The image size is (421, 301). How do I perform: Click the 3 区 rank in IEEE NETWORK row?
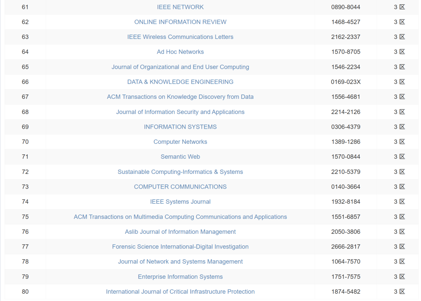point(399,7)
